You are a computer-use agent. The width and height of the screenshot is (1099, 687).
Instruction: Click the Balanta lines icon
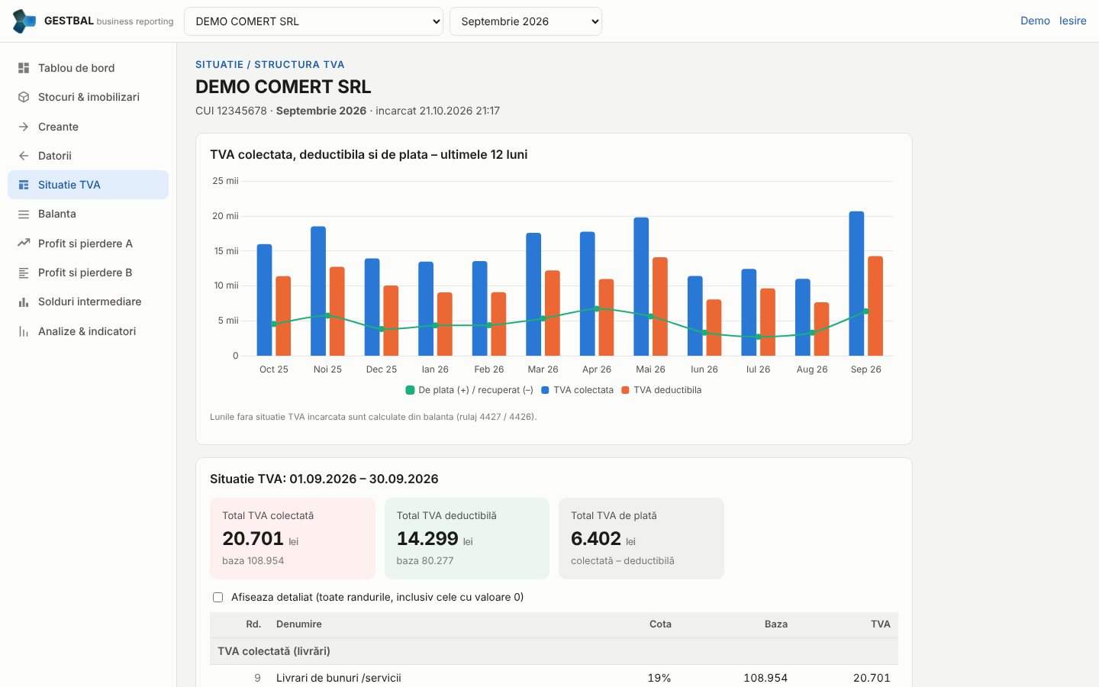pos(24,214)
